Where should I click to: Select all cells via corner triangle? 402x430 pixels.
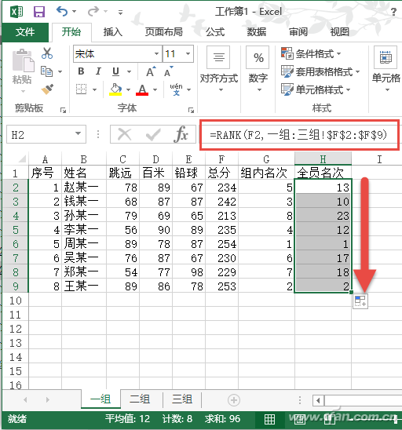21,159
